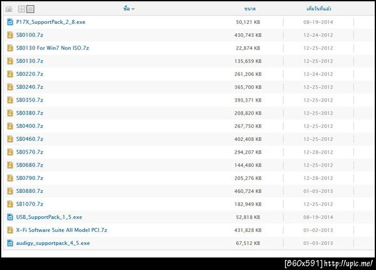Open SB0130 For Win7 Non ISO.7z link
376x270 pixels.
(x=53, y=48)
